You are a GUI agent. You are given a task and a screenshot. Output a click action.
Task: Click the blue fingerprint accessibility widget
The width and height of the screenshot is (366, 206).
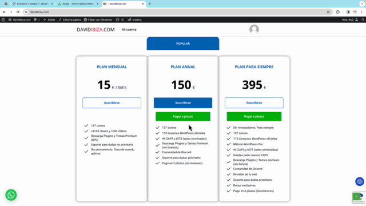(360, 181)
